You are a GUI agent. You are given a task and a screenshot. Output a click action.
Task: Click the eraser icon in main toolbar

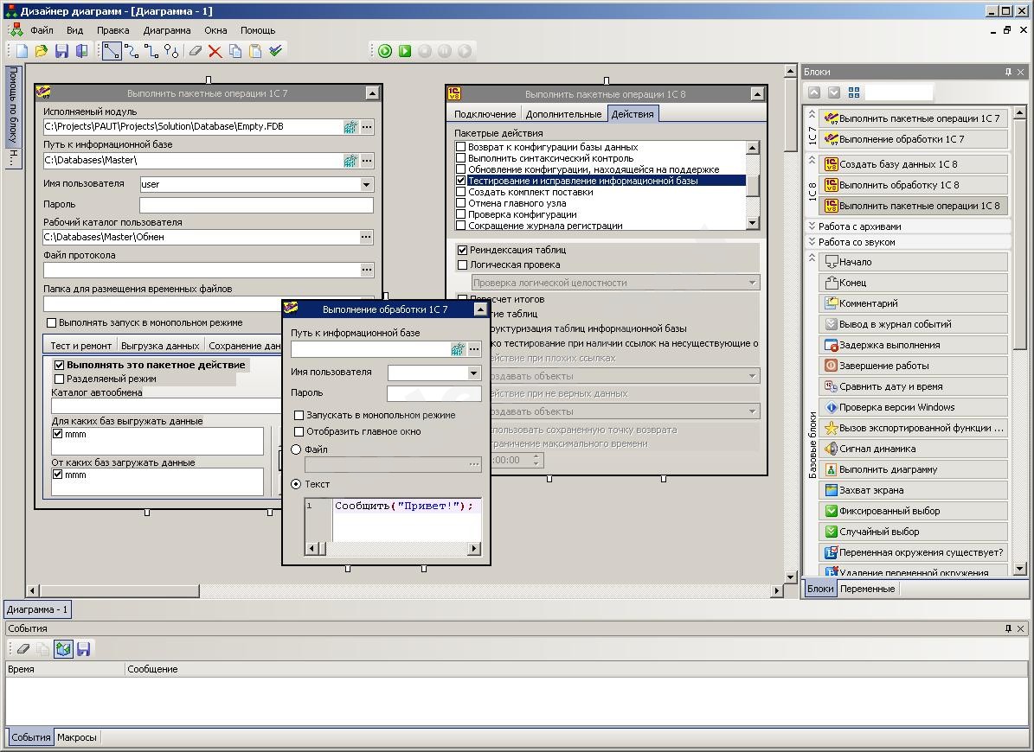coord(196,51)
